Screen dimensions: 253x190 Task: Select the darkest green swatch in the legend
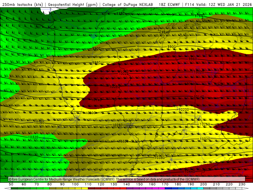tap(14, 188)
